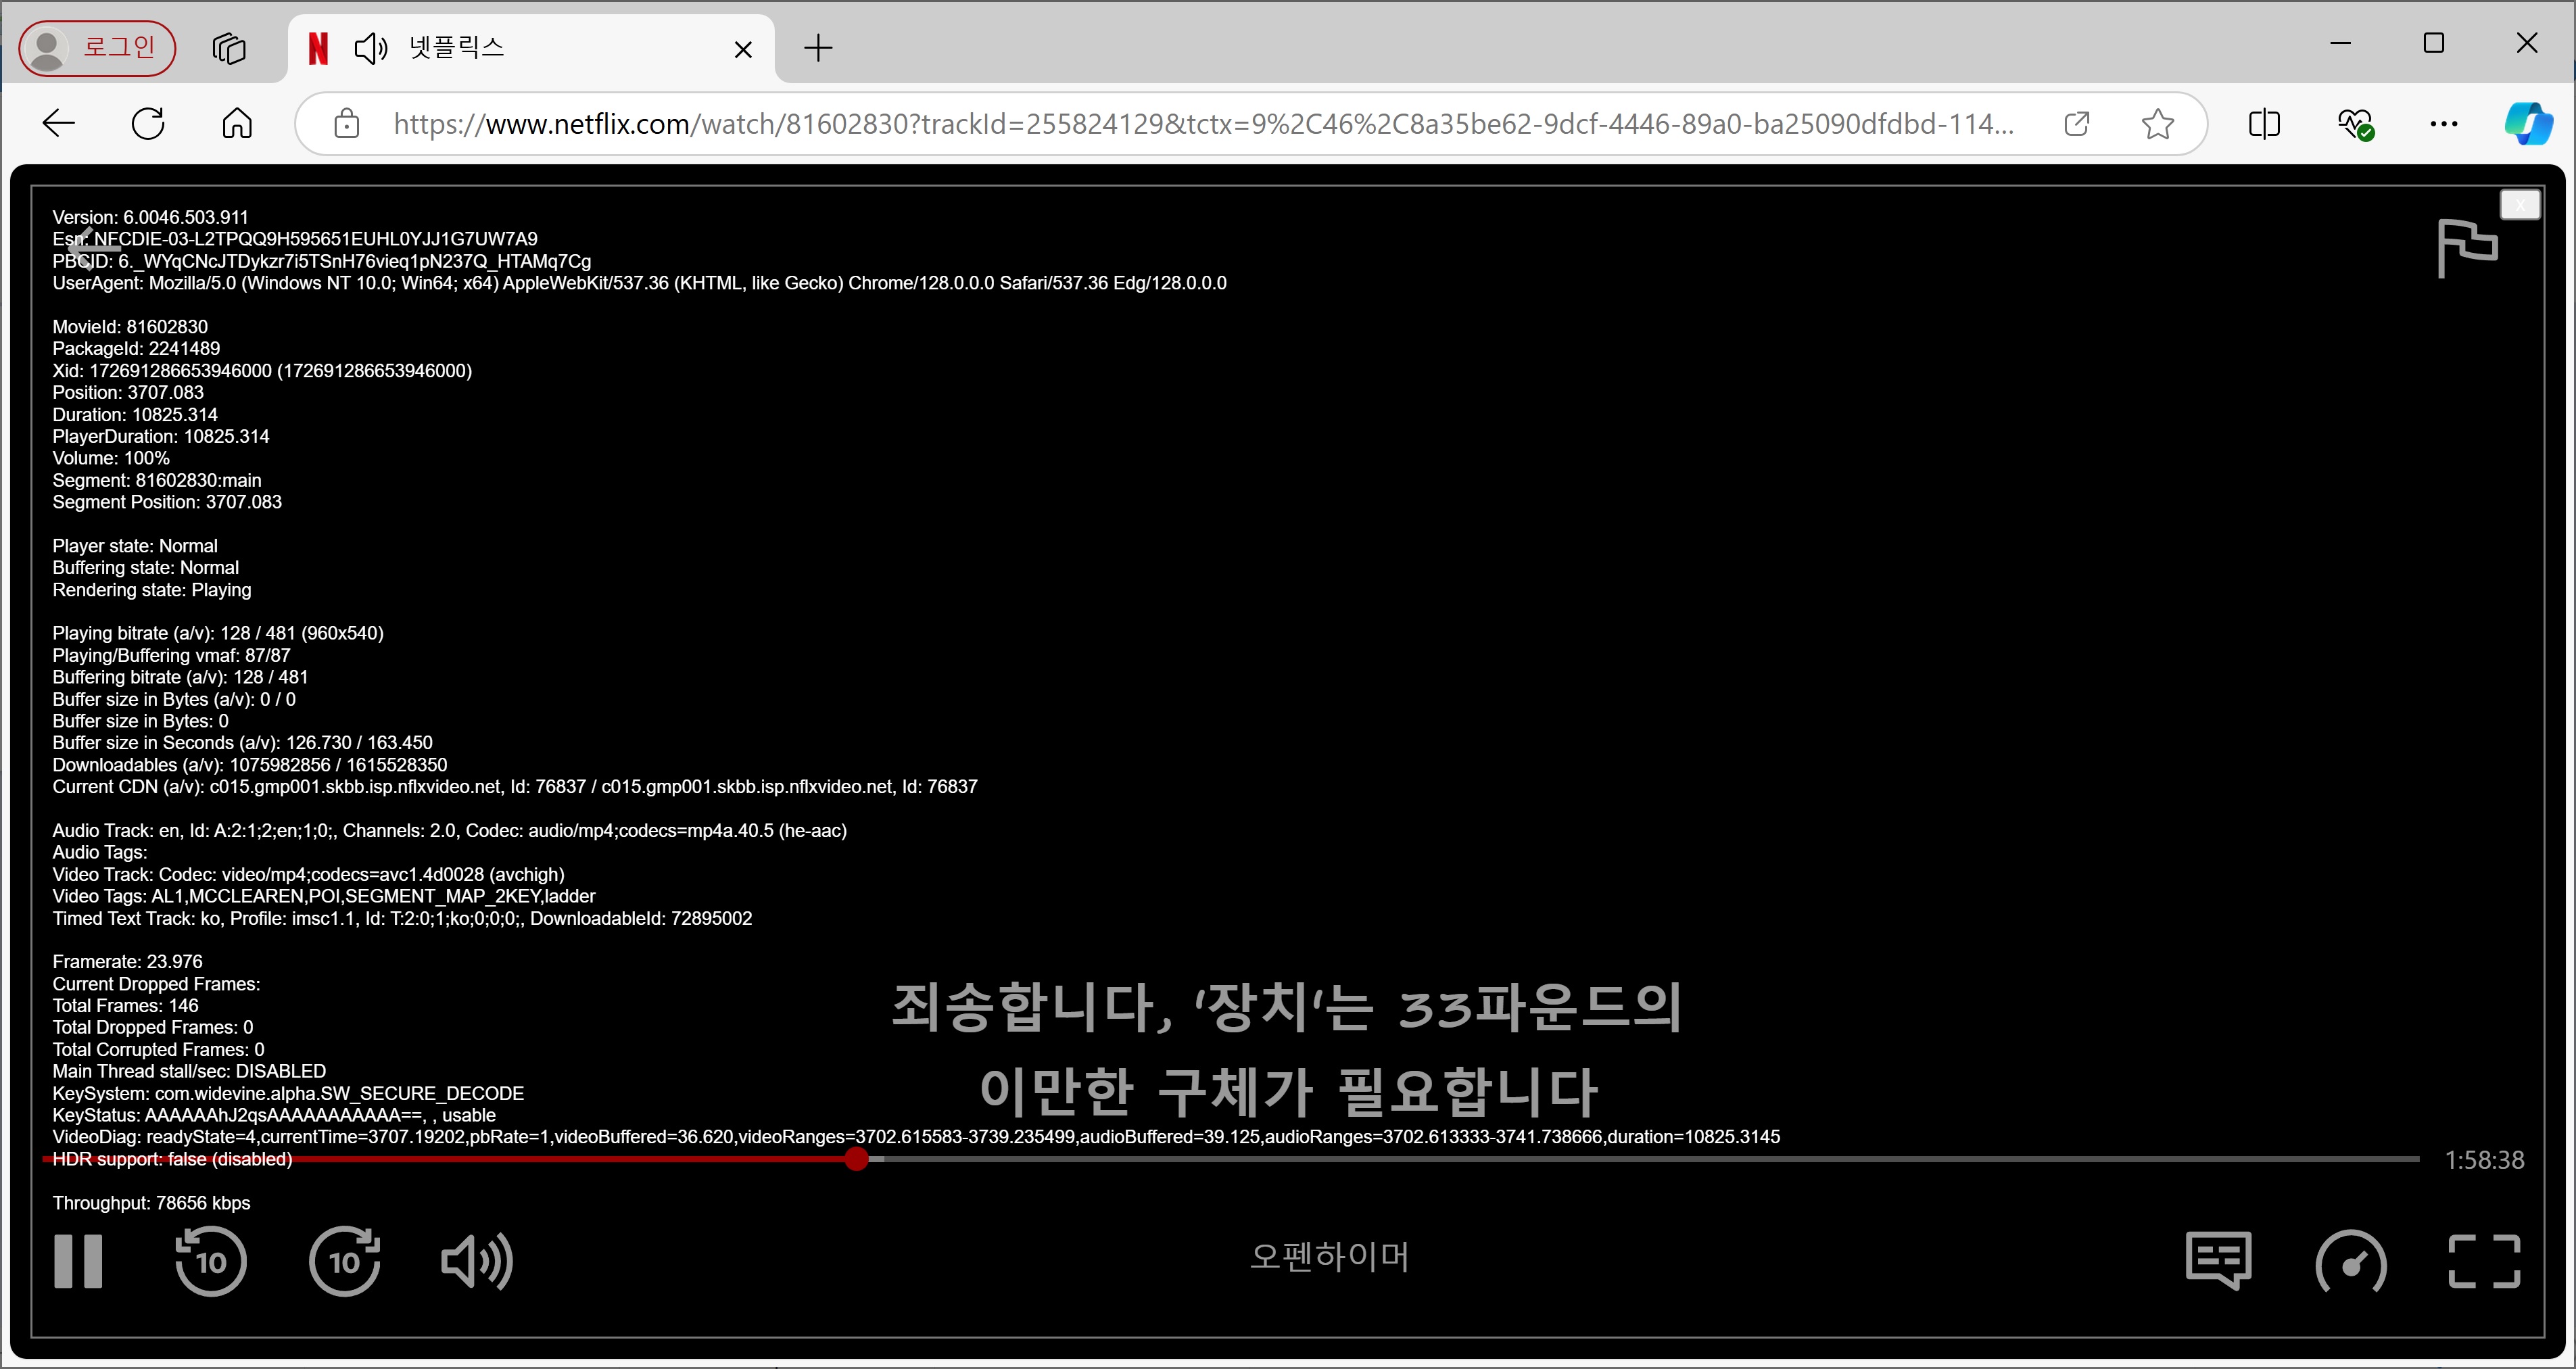Click the remaining time 1:58:38
This screenshot has height=1369, width=2576.
(2484, 1160)
